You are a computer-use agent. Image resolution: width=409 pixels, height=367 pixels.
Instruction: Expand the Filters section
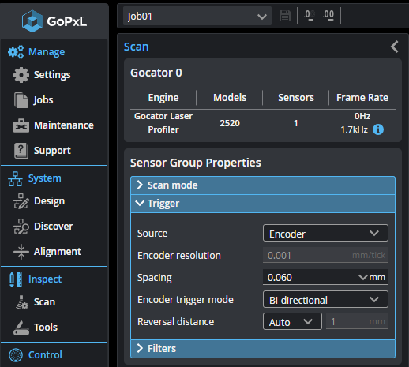coord(263,349)
